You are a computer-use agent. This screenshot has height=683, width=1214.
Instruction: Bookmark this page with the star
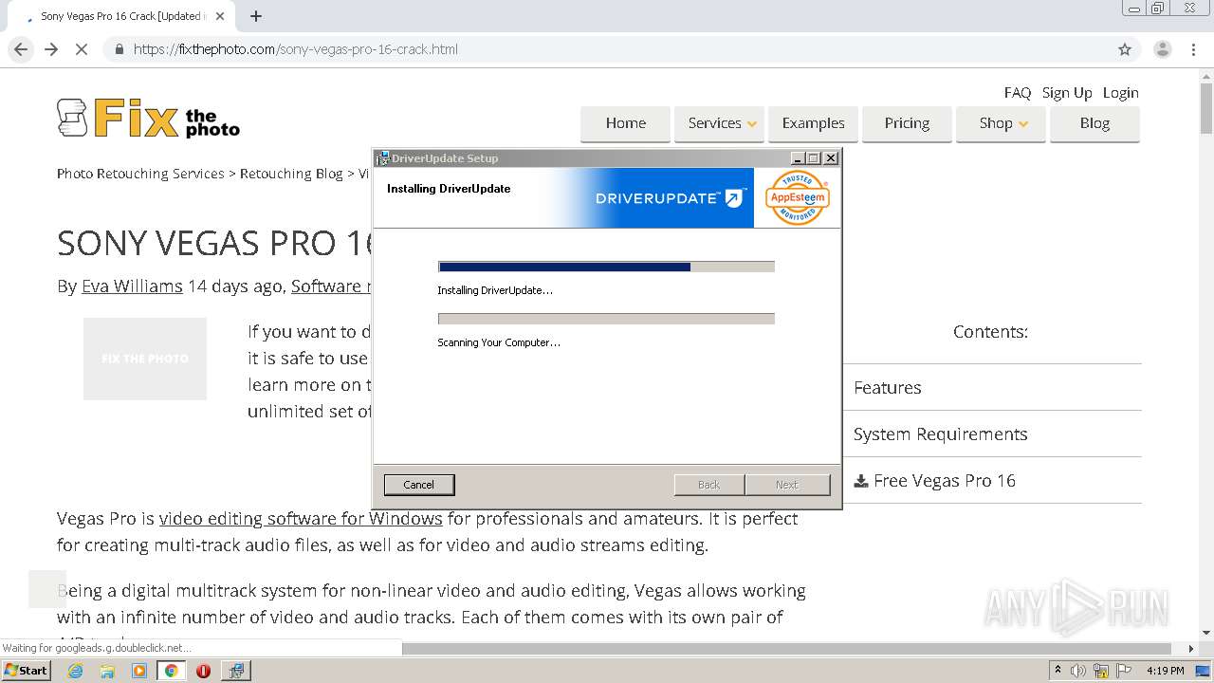tap(1125, 49)
